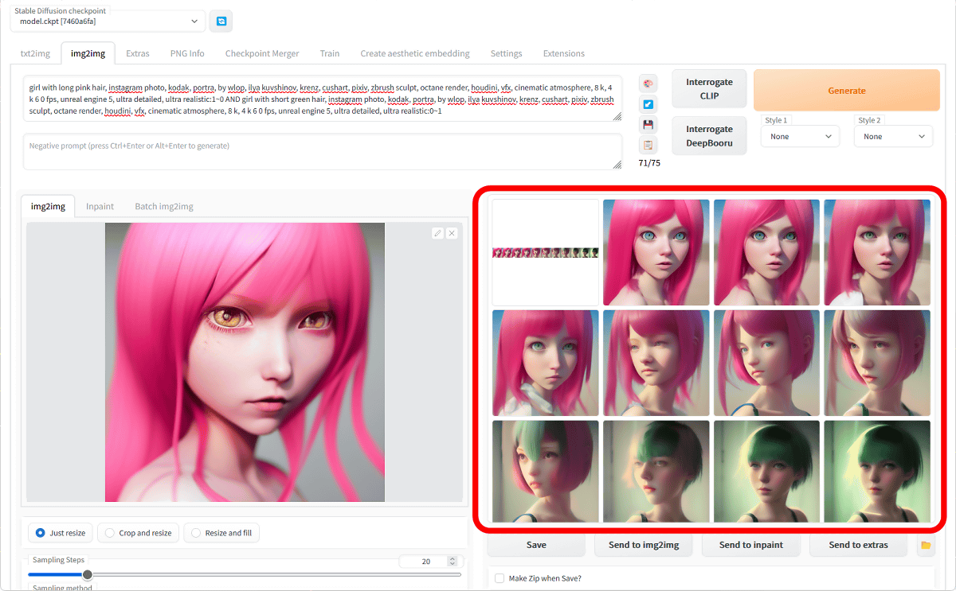
Task: Open the Checkpoint Merger tab
Action: coord(262,53)
